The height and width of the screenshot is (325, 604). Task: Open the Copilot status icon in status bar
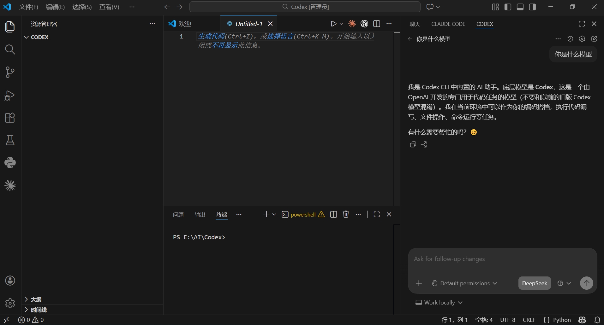pyautogui.click(x=583, y=320)
